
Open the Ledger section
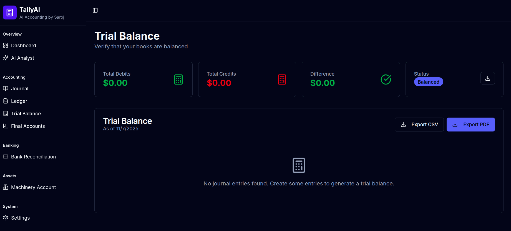(19, 101)
